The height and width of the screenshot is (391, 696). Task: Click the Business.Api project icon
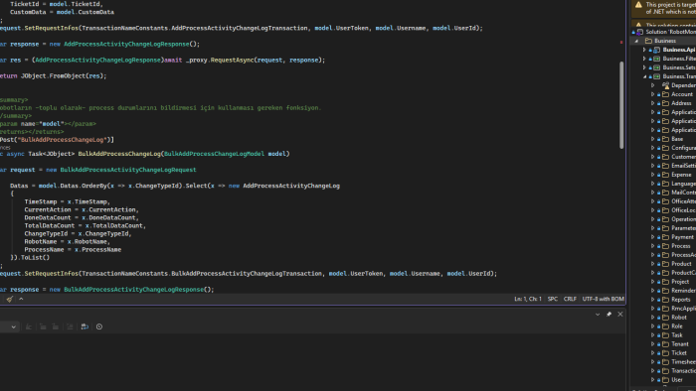[656, 50]
